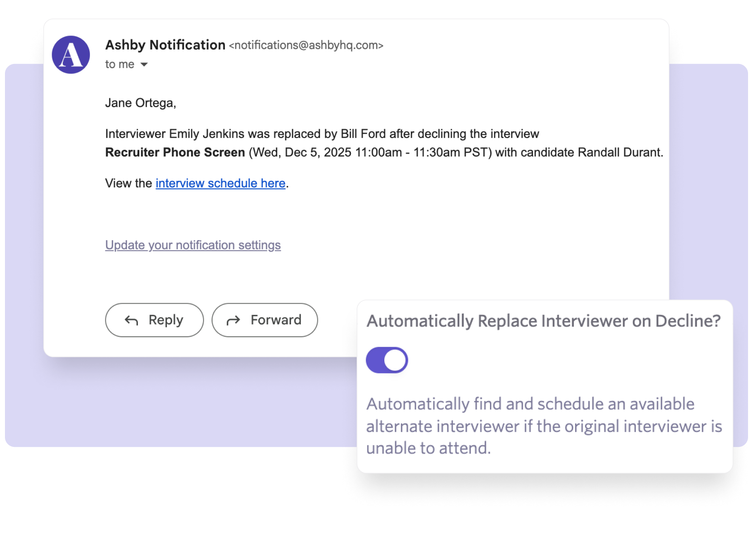Open Update your notification settings link

[x=193, y=245]
